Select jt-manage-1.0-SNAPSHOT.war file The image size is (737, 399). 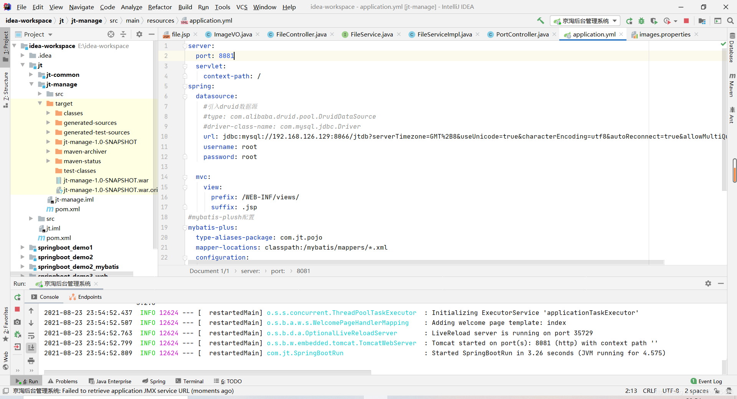[x=106, y=180]
